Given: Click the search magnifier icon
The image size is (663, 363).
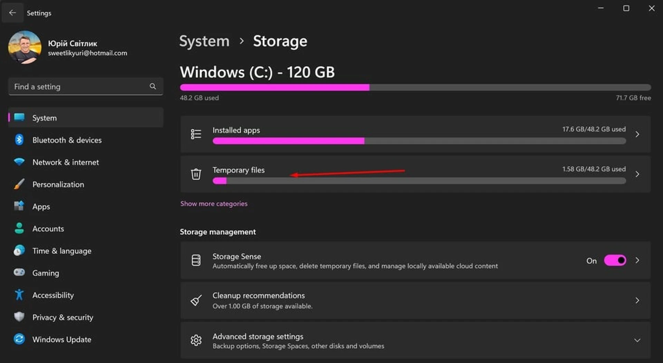Looking at the screenshot, I should tap(153, 86).
